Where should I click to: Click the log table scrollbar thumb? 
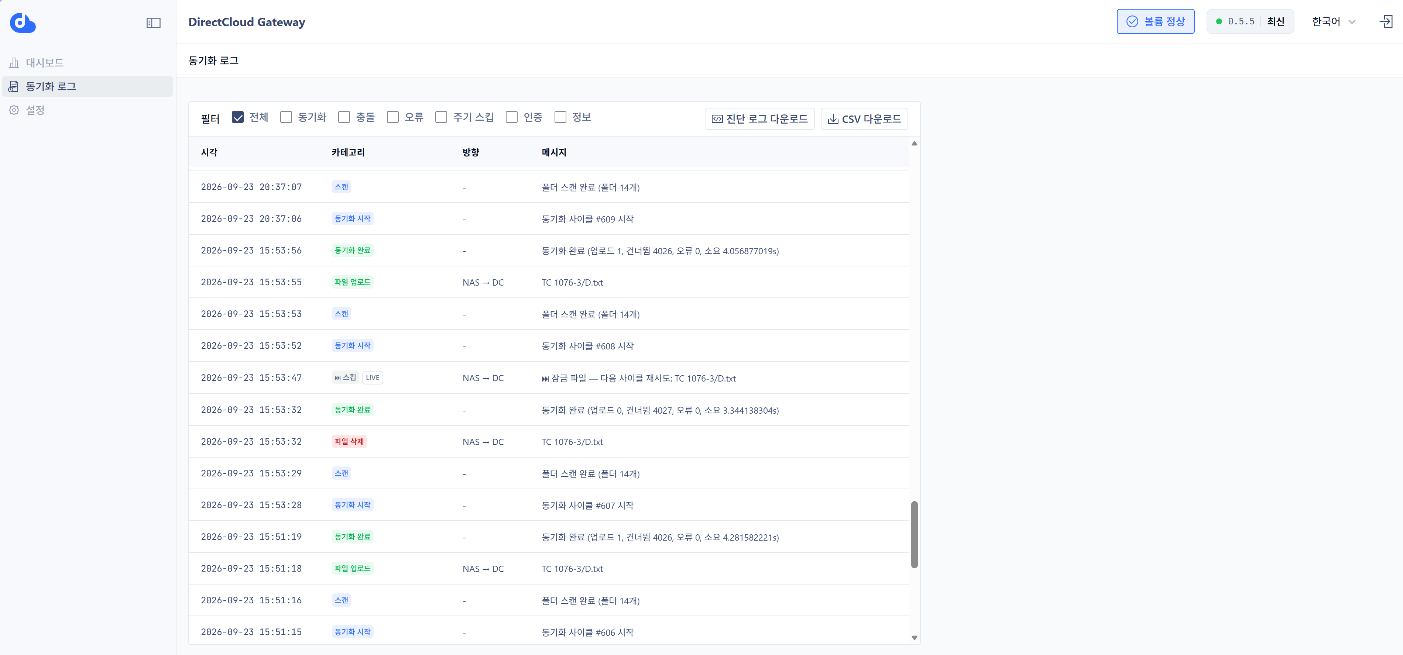coord(915,535)
